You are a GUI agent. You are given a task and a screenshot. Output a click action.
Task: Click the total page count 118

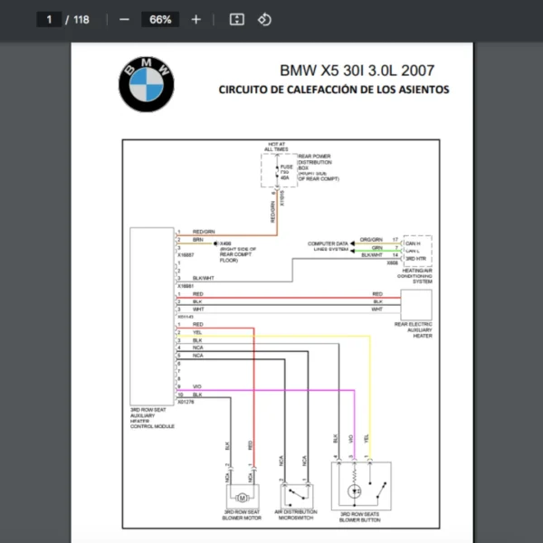81,19
